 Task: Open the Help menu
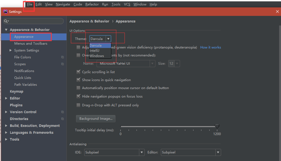pos(153,4)
